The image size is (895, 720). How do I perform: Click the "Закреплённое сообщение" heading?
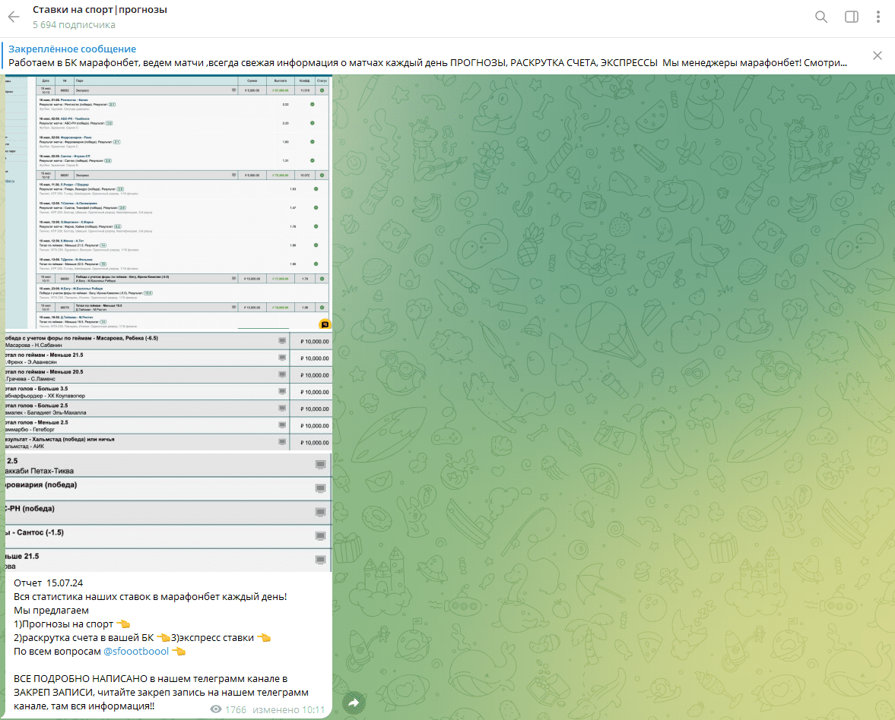[x=72, y=49]
